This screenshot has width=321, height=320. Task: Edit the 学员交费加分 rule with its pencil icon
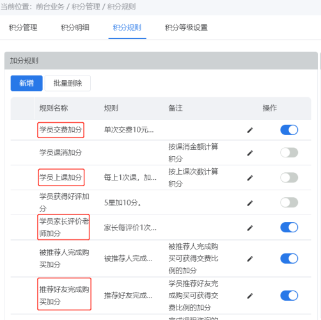(x=250, y=130)
